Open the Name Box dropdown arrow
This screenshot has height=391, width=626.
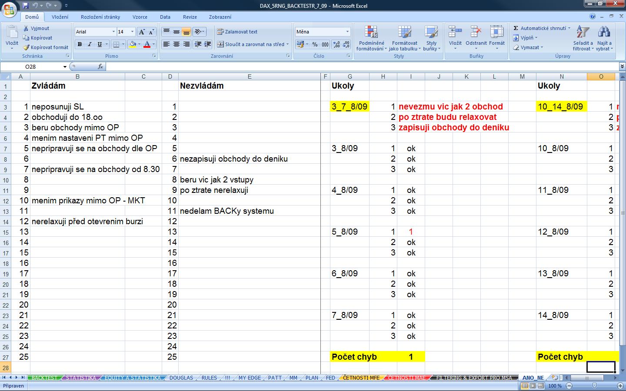tap(65, 66)
